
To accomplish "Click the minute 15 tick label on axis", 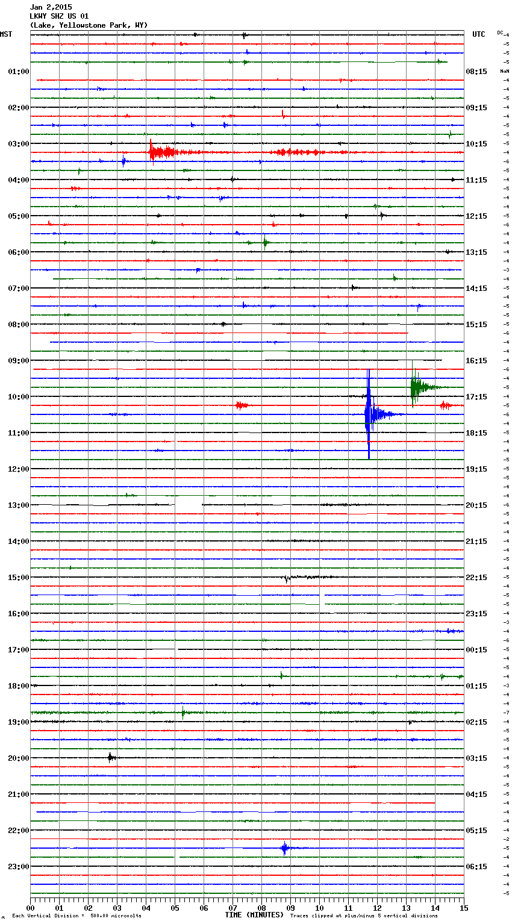I will click(464, 908).
